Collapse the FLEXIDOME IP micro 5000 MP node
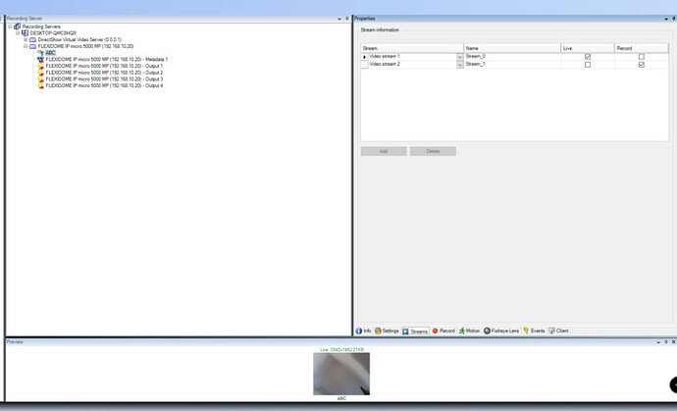 coord(26,46)
